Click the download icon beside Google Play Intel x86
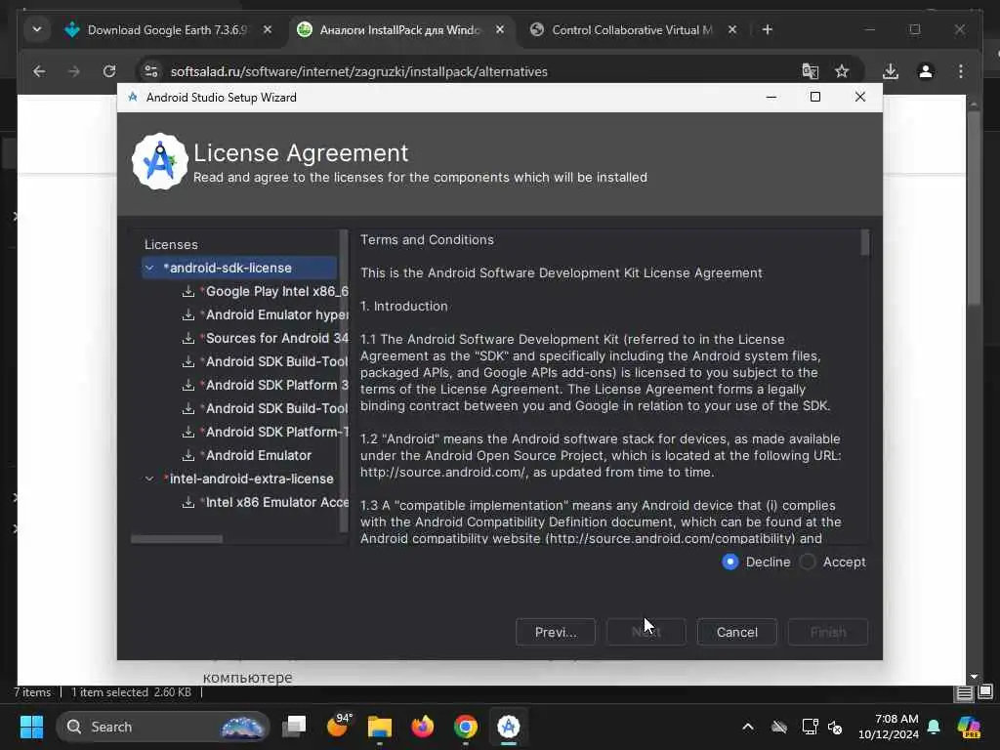 pyautogui.click(x=188, y=291)
